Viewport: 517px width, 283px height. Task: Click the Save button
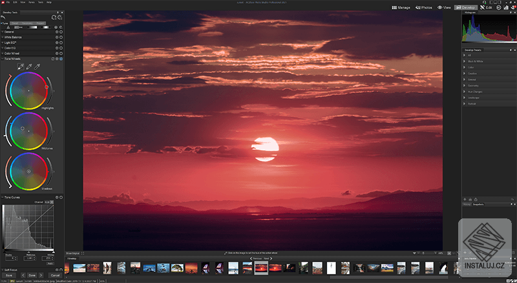[9, 275]
